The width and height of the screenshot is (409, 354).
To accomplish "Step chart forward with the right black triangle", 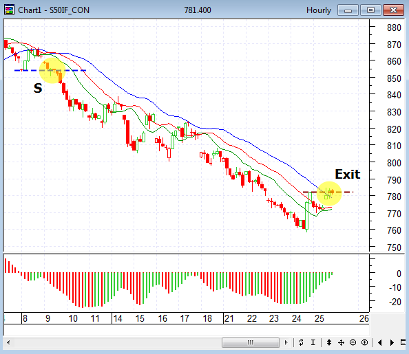I will pos(392,342).
